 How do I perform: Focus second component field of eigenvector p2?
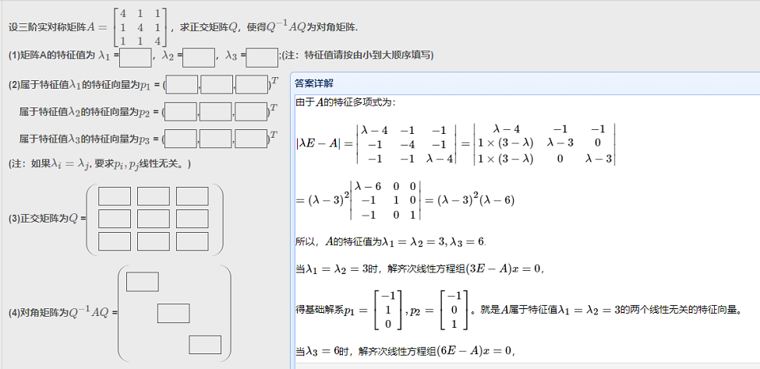[216, 111]
